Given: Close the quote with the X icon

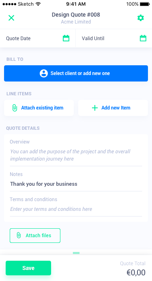Looking at the screenshot, I should (x=11, y=18).
